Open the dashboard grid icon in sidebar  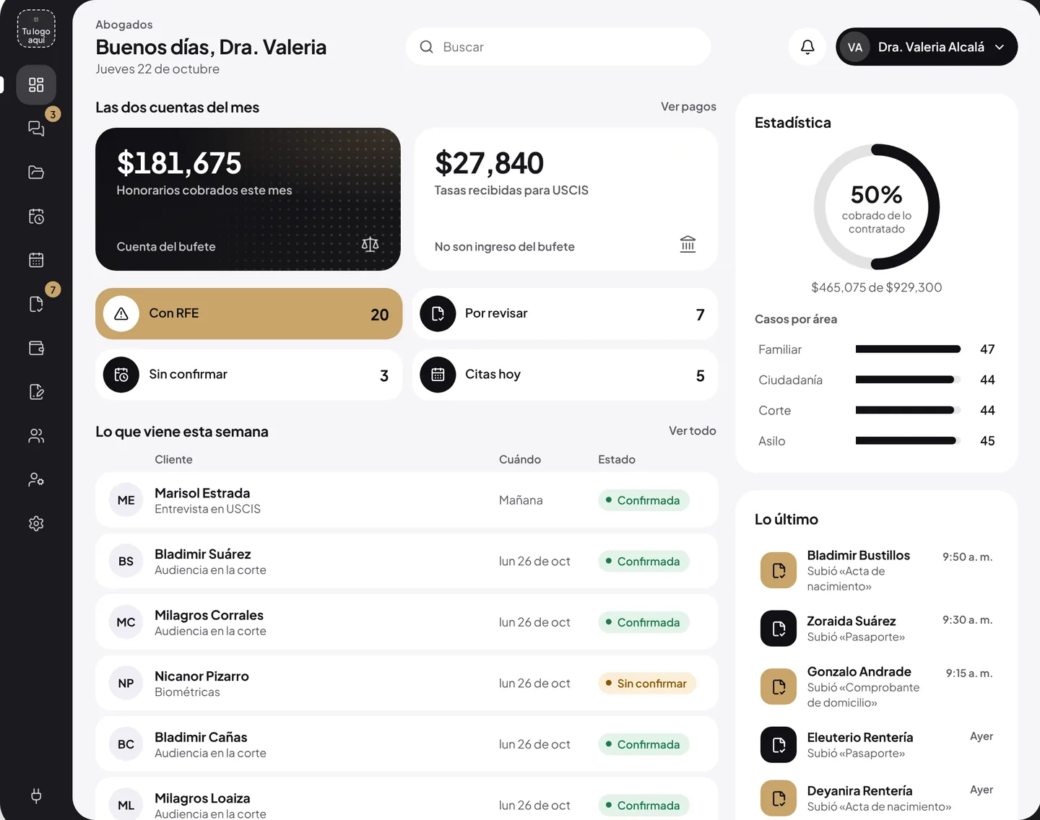tap(36, 84)
